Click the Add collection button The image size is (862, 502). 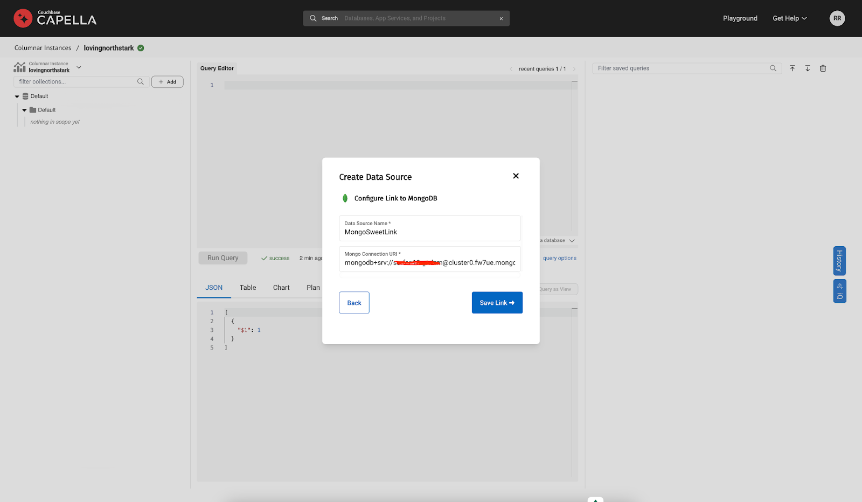pos(168,82)
